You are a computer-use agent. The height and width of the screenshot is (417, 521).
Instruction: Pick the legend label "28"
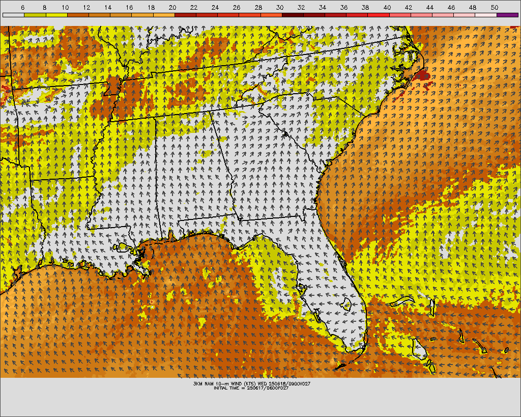pos(258,7)
